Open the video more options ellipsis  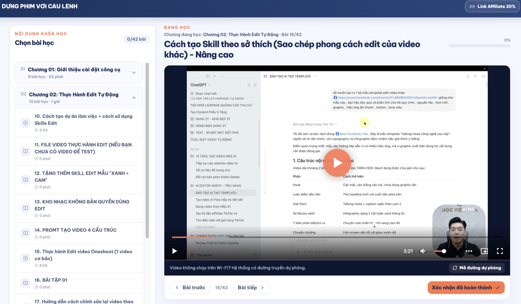pyautogui.click(x=469, y=251)
